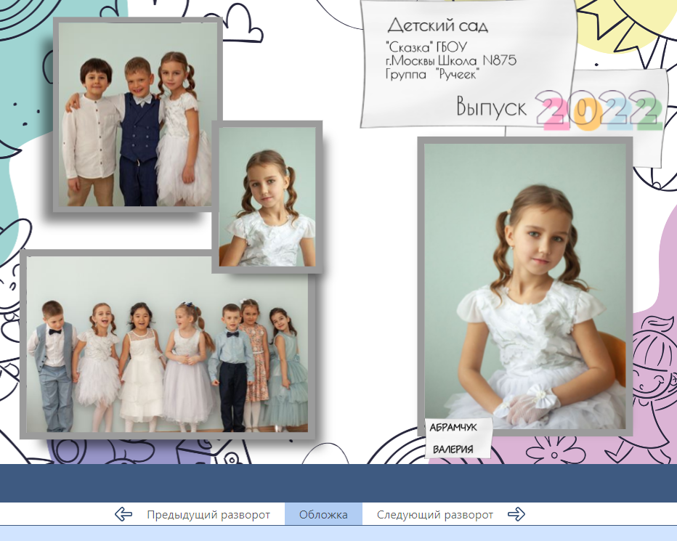The image size is (677, 541).
Task: Click the Выпуск caption text
Action: 492,107
